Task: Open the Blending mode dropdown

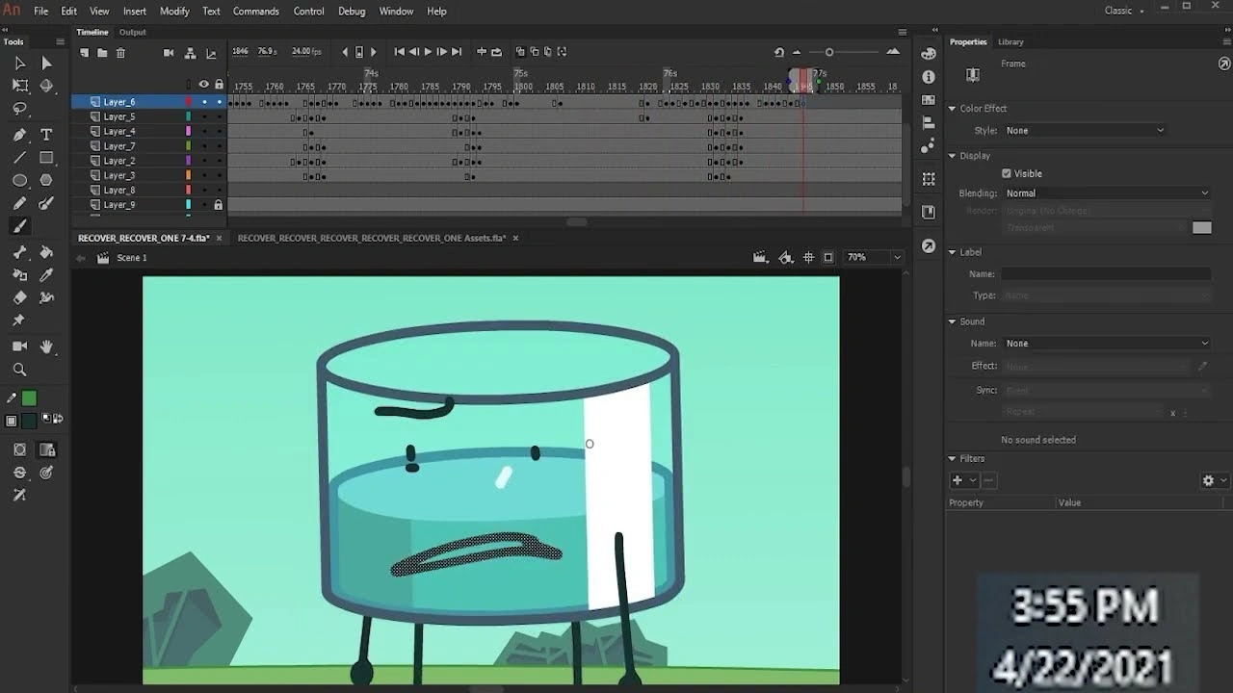Action: click(1107, 193)
